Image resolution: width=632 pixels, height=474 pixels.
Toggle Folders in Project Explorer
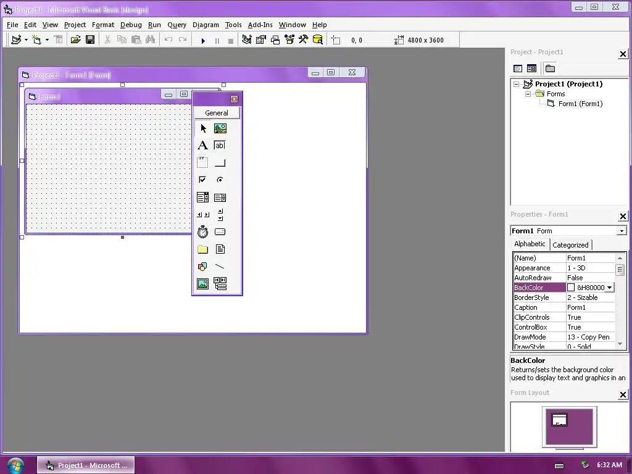pyautogui.click(x=550, y=69)
